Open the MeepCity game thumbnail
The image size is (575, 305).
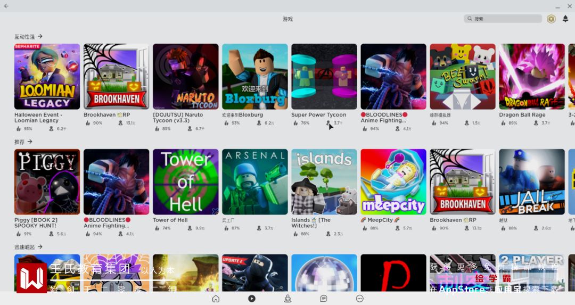click(393, 182)
